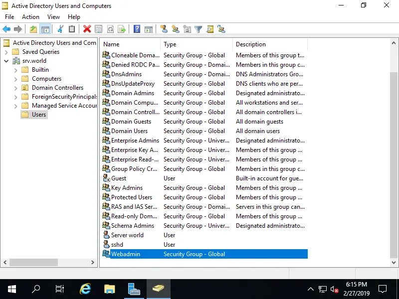Show hidden tray icons chevron
Image resolution: width=399 pixels, height=299 pixels.
coord(310,289)
